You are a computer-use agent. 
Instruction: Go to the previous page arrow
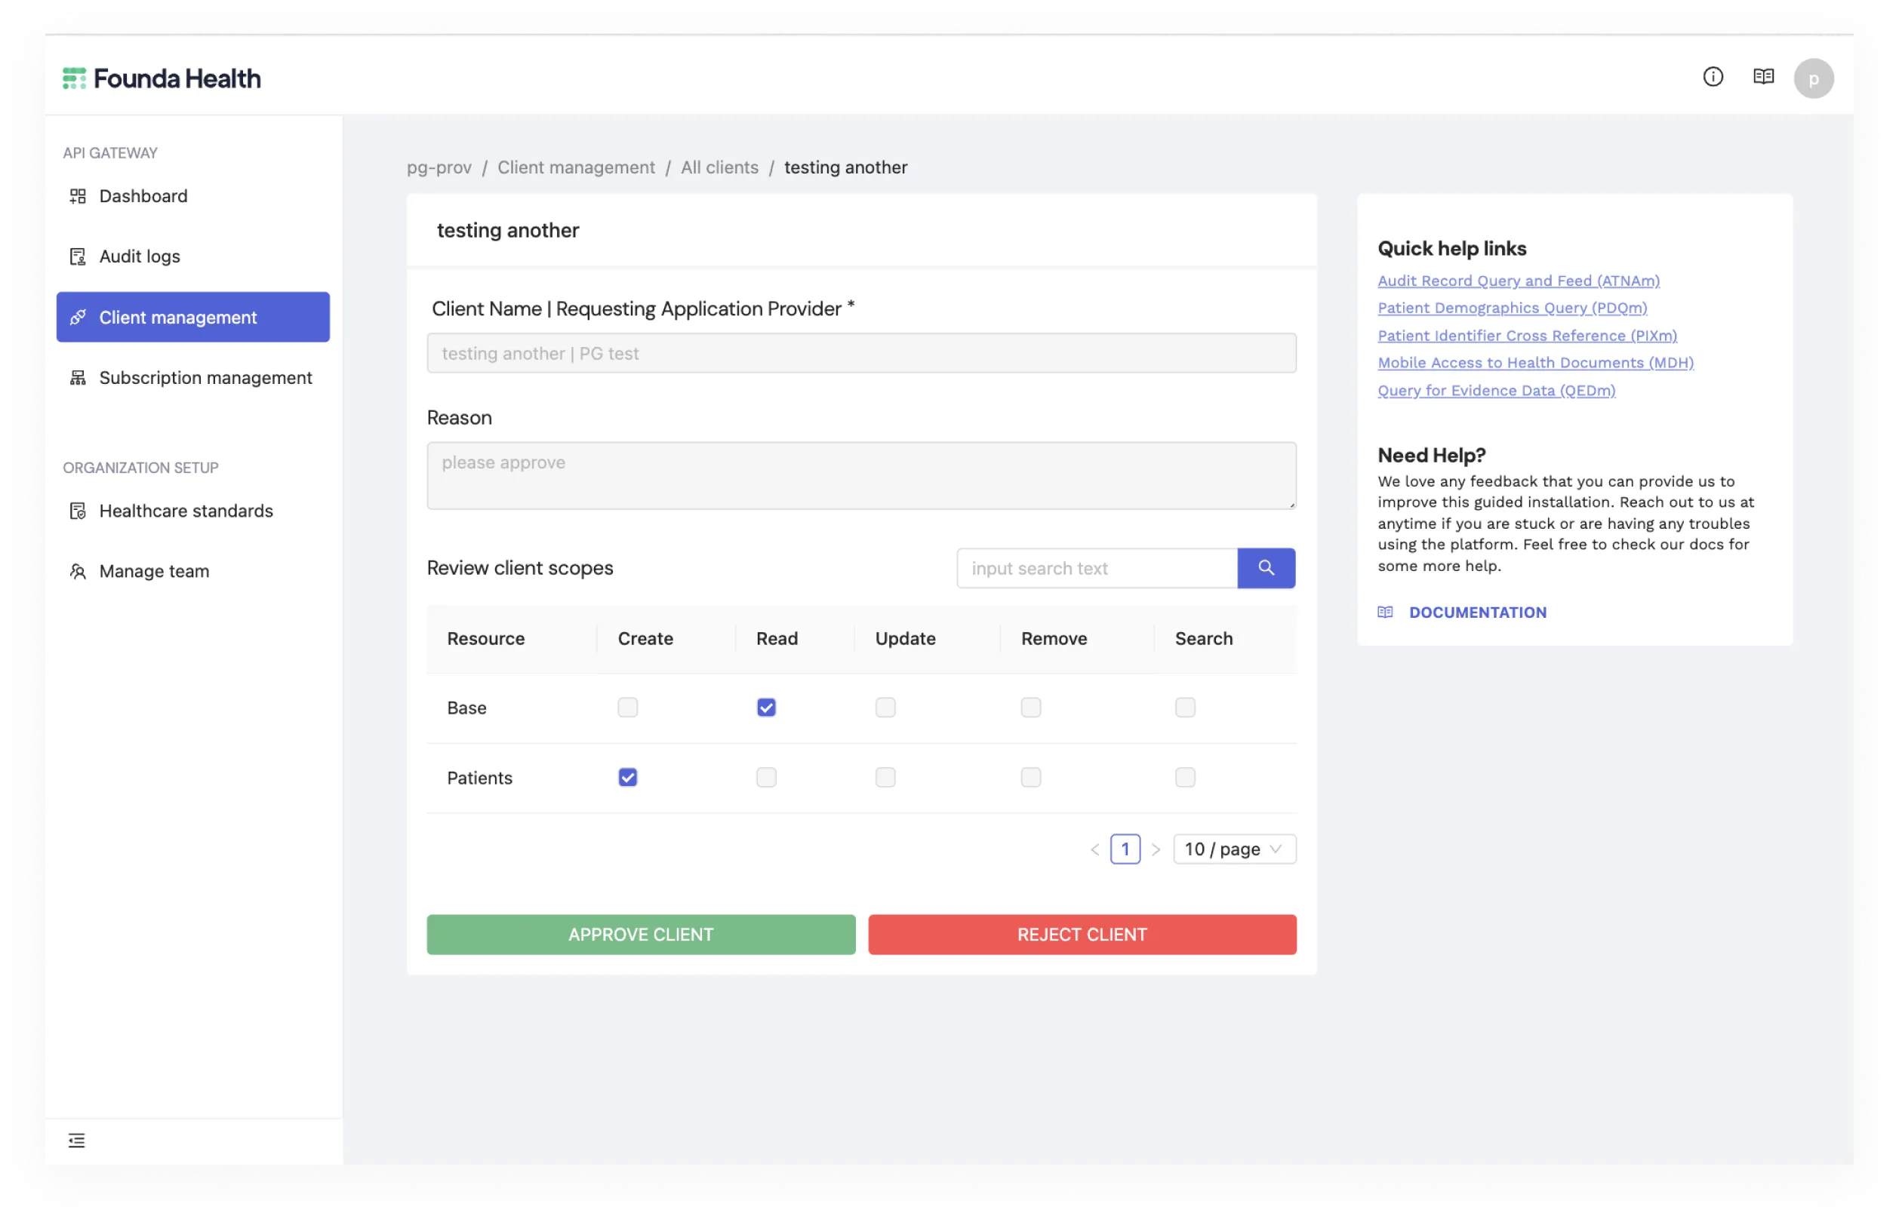point(1094,849)
